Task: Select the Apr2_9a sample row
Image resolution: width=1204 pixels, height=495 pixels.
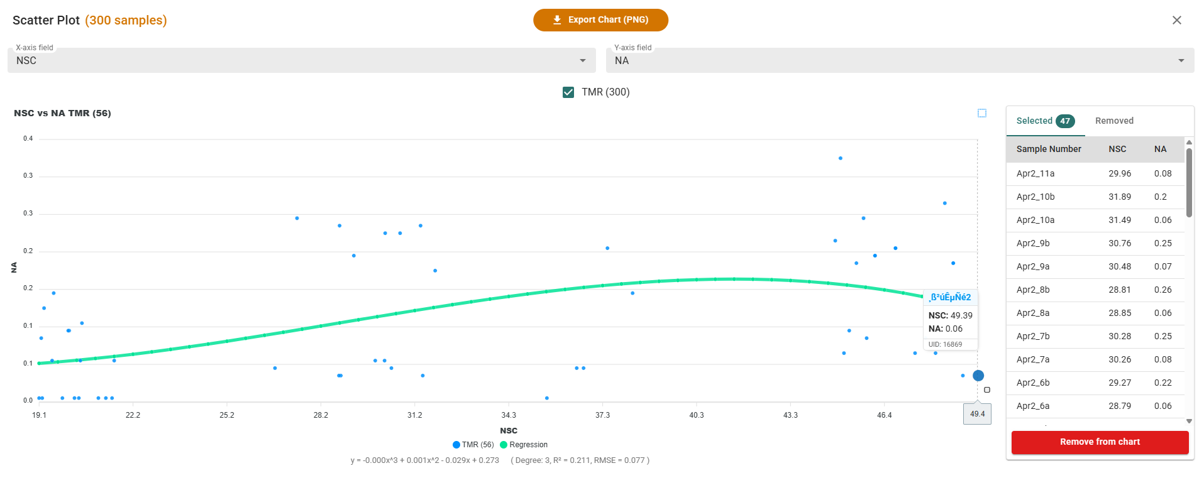Action: point(1095,266)
